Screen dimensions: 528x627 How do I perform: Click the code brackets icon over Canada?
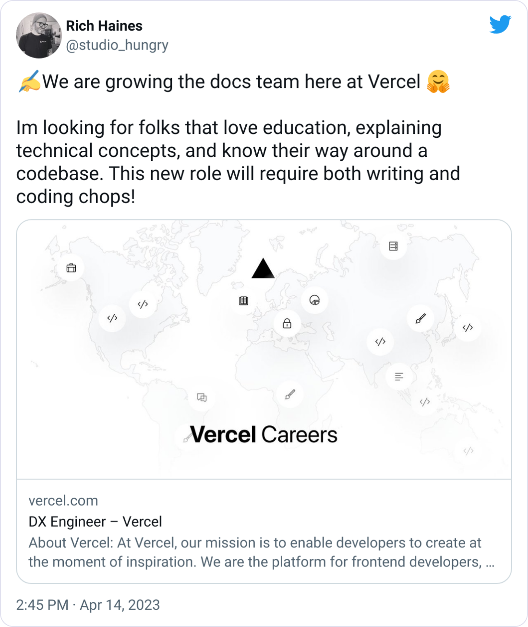pyautogui.click(x=142, y=303)
